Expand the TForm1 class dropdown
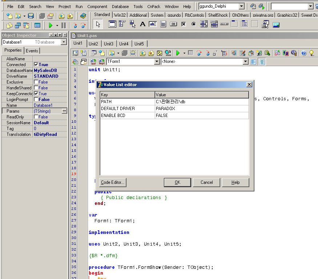Viewport: 318px width, 279px height. [x=157, y=62]
